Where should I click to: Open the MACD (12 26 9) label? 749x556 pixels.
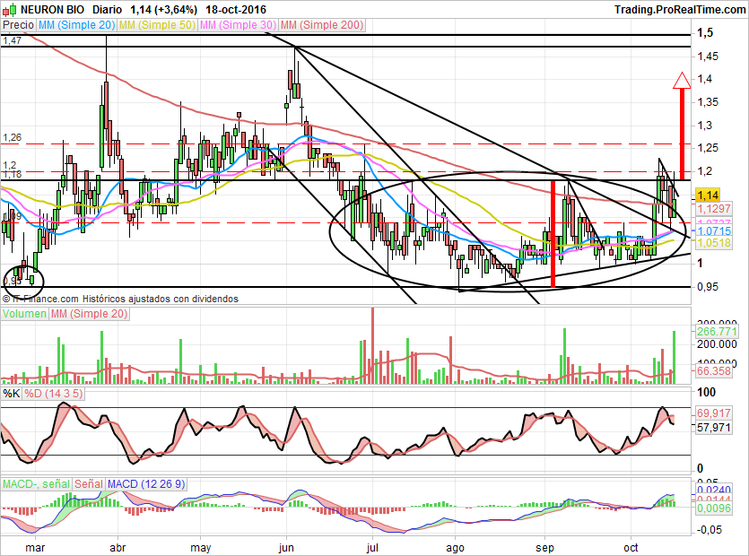coord(146,484)
